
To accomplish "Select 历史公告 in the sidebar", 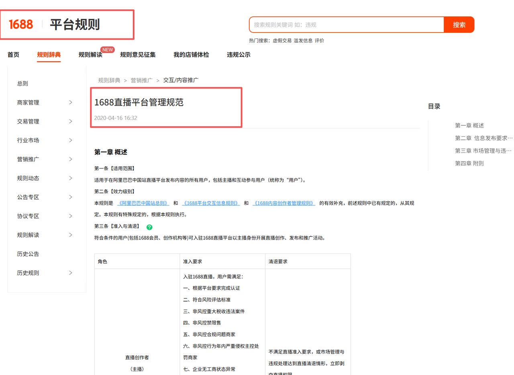I will click(x=28, y=254).
